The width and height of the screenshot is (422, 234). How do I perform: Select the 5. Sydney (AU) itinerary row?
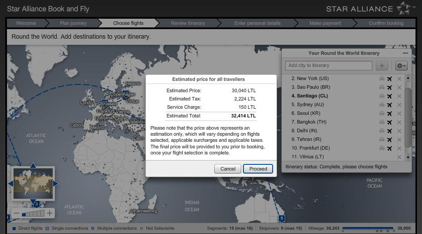344,104
